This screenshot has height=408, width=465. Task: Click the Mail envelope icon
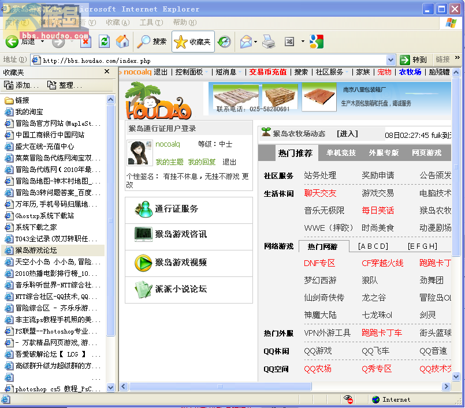246,42
